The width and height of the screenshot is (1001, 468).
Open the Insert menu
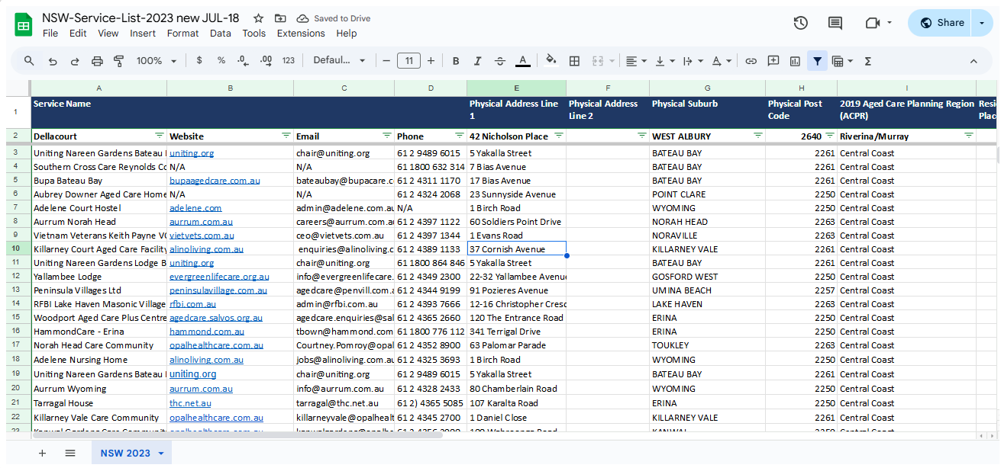point(143,34)
